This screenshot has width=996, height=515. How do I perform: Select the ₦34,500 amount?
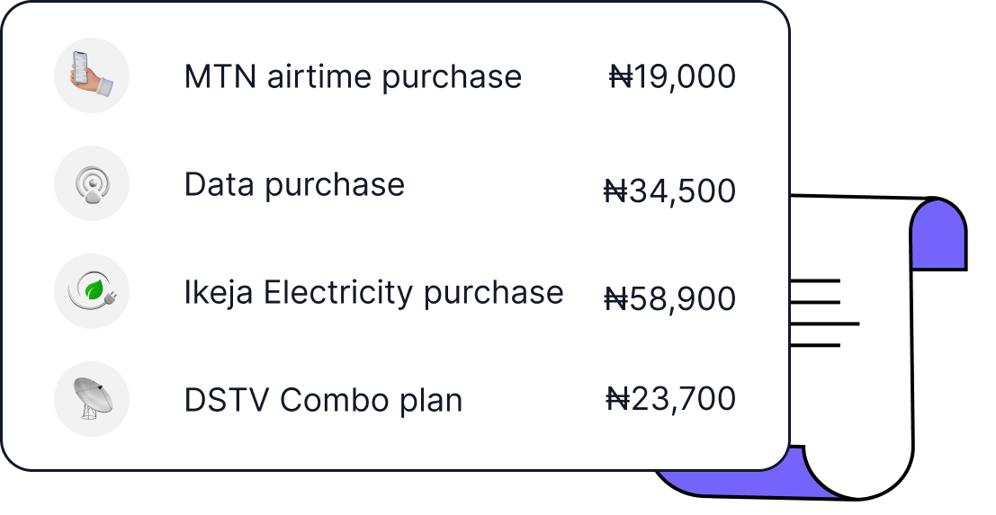[x=669, y=191]
